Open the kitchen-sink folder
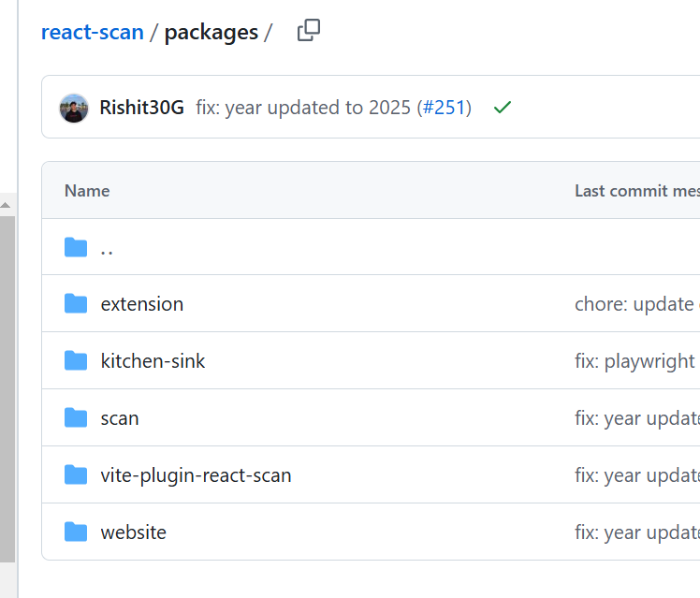 click(153, 360)
